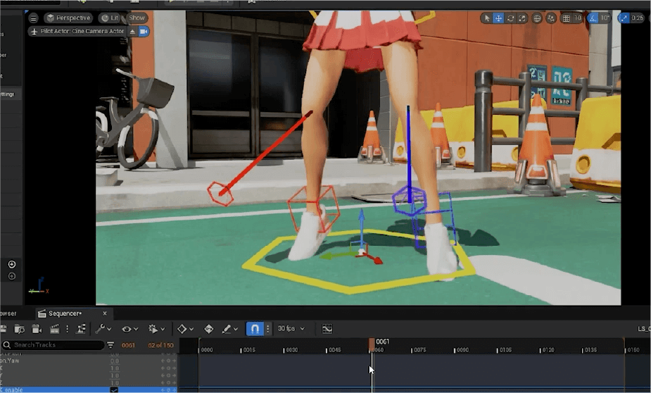Click the render movie clapperboard icon

55,329
